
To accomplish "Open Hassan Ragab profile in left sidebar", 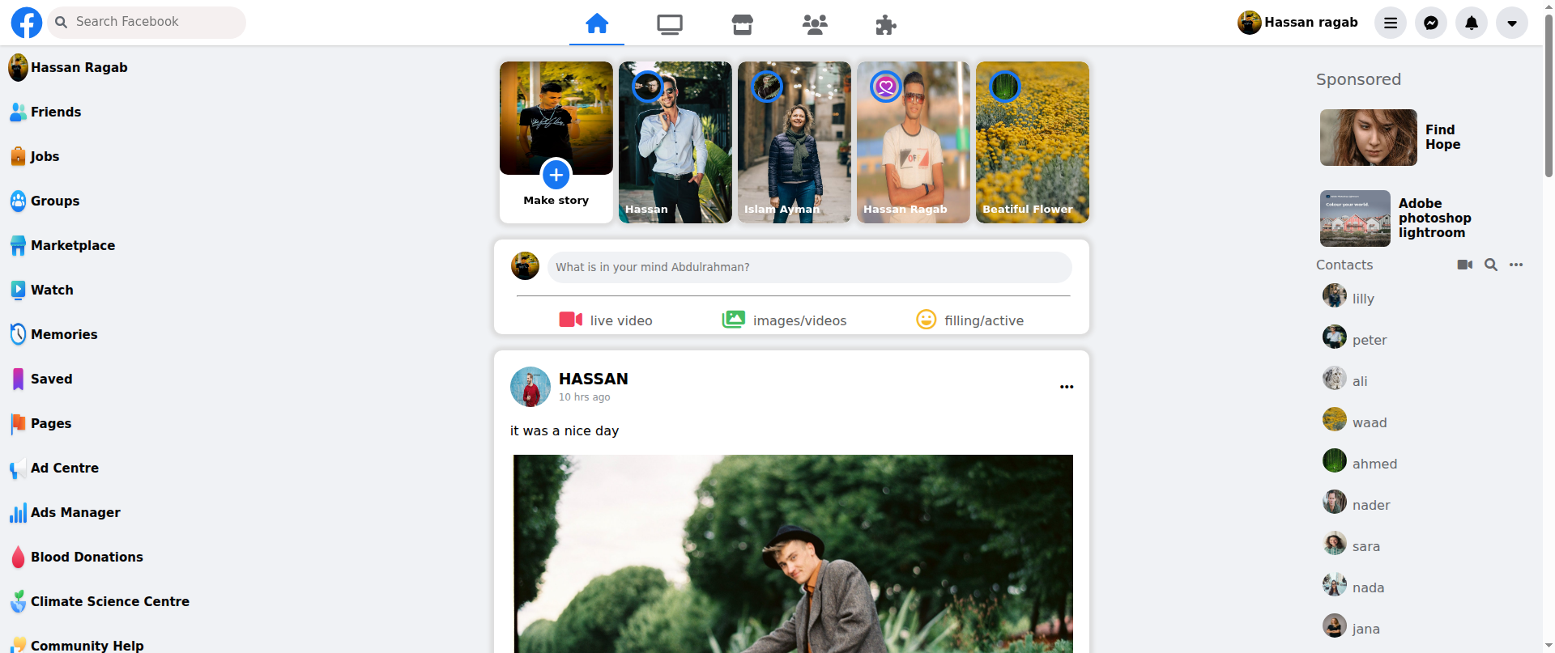I will click(69, 68).
